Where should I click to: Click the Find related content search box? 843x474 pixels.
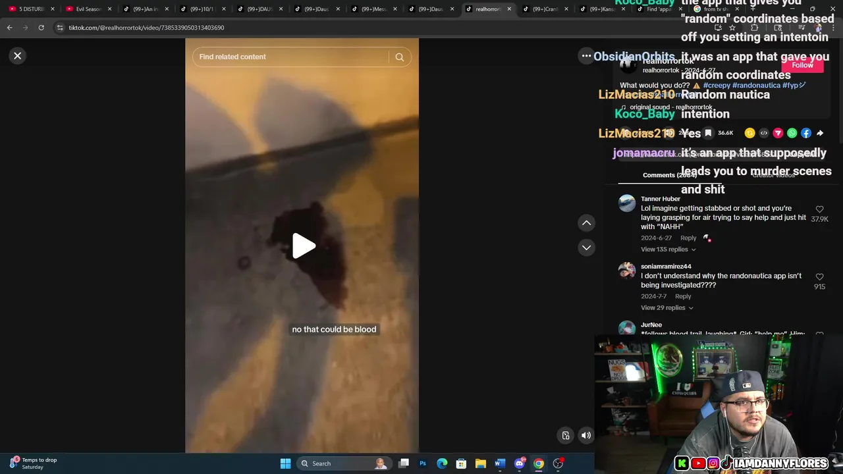pos(293,57)
